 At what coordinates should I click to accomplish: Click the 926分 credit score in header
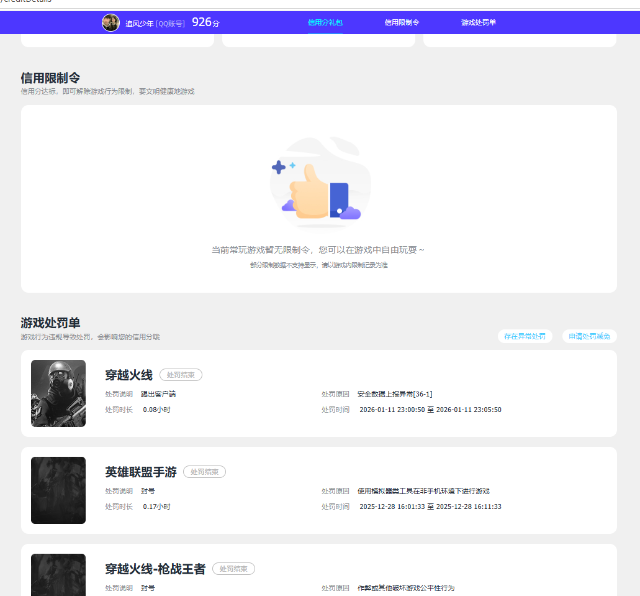click(205, 22)
